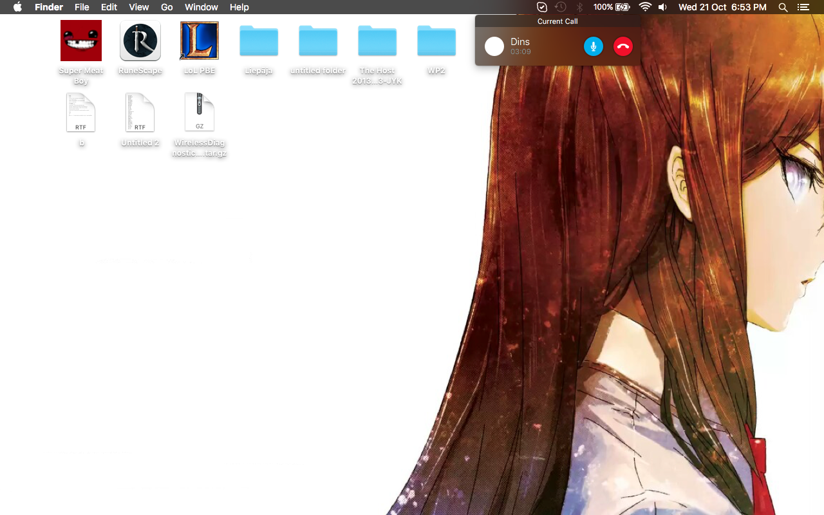
Task: Click the checkmark status icon in menu bar
Action: click(x=542, y=7)
